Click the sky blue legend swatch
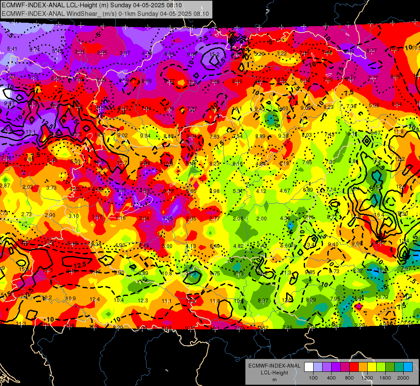Screen dimensions: 420x386 pos(408,367)
